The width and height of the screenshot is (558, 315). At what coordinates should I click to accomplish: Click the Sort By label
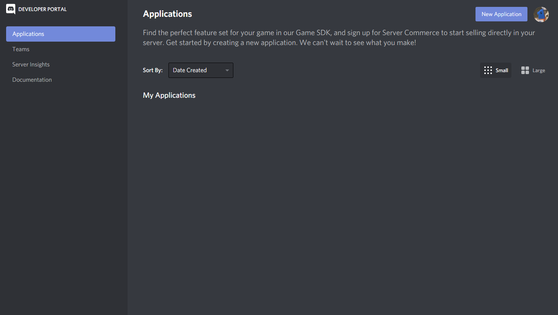click(153, 70)
